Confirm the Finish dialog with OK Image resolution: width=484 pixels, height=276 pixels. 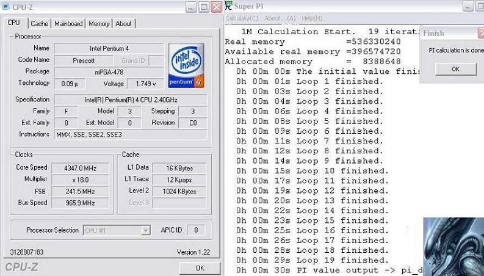coord(455,69)
